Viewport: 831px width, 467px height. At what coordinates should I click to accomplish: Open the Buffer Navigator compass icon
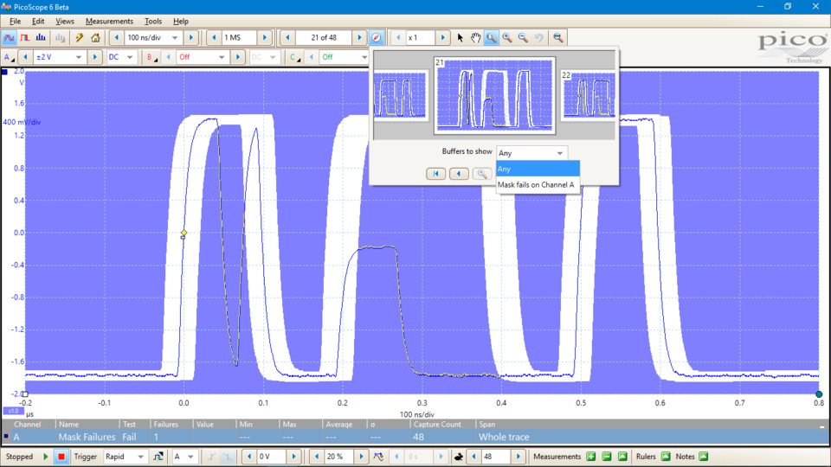(376, 38)
